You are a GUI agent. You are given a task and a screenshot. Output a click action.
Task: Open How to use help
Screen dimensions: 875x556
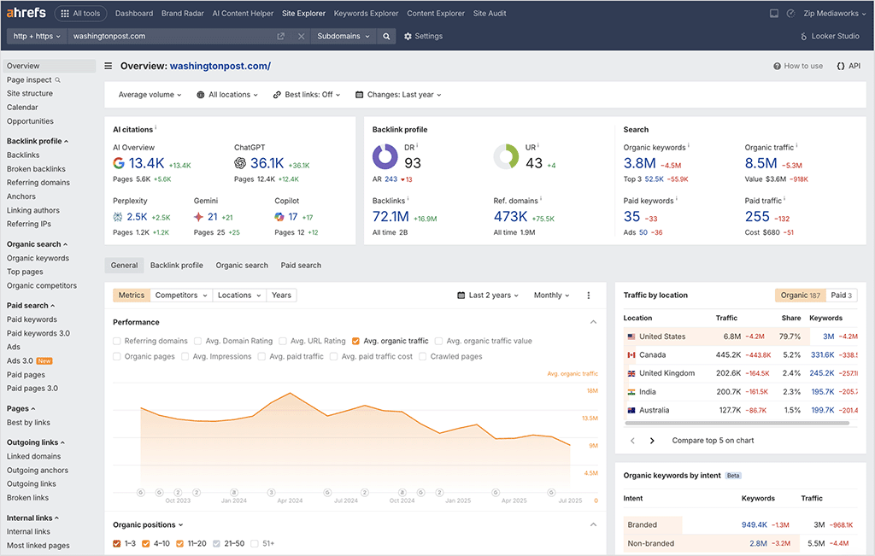point(798,66)
